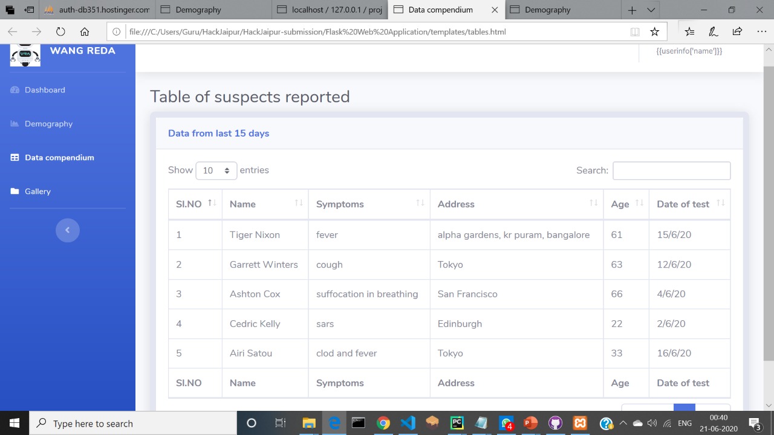Viewport: 774px width, 435px height.
Task: Open GitHub Desktop from the taskbar
Action: click(556, 424)
